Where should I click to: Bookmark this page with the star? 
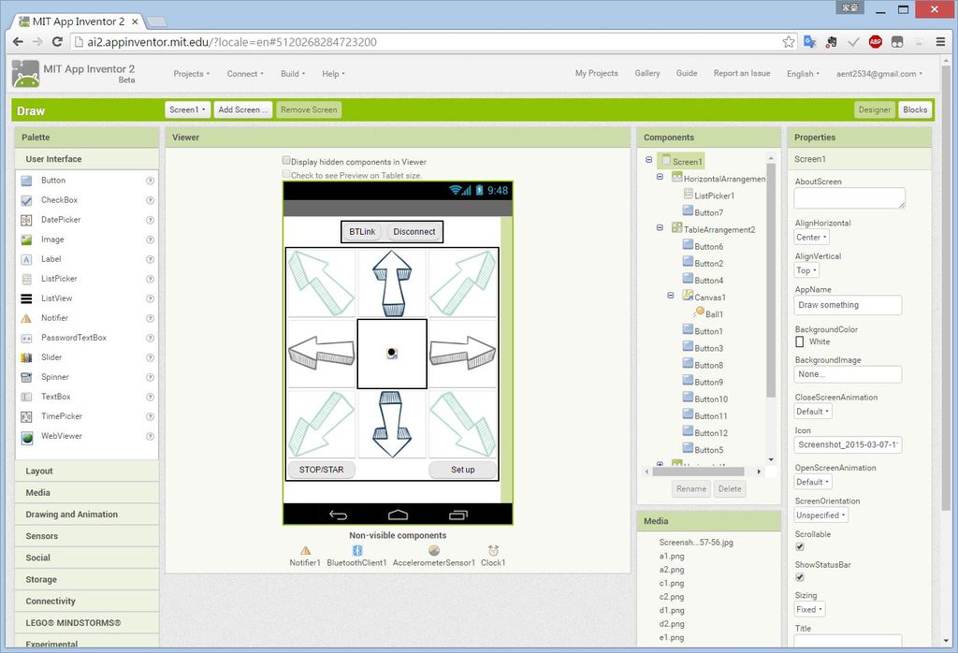tap(789, 41)
